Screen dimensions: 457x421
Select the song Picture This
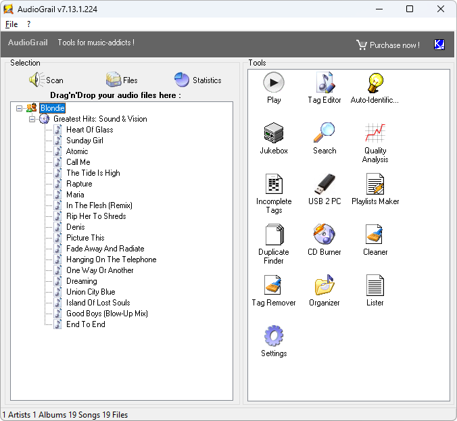click(x=85, y=237)
